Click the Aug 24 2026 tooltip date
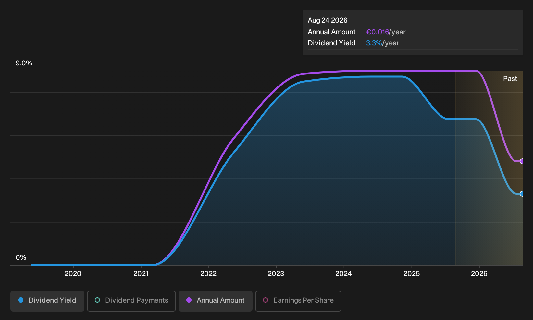The height and width of the screenshot is (320, 533). 328,20
